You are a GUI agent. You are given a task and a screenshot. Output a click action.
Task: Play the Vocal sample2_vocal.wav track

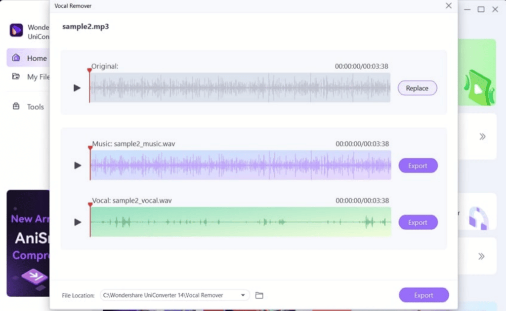click(77, 222)
